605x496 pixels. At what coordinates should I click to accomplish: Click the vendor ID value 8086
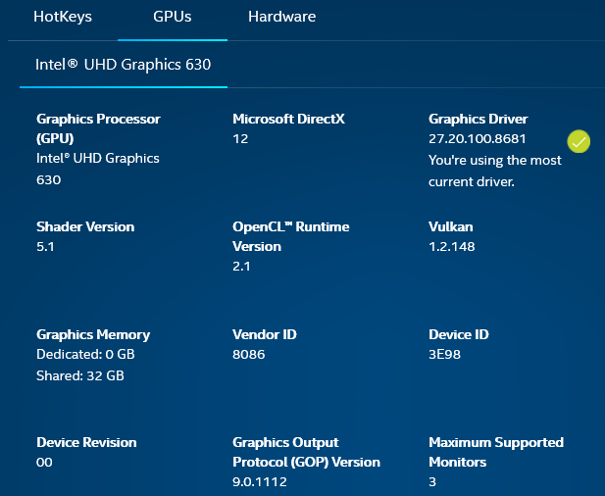tap(248, 355)
